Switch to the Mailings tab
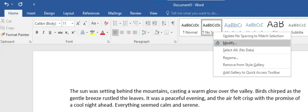Viewport: 308px width, 112px height. click(115, 13)
